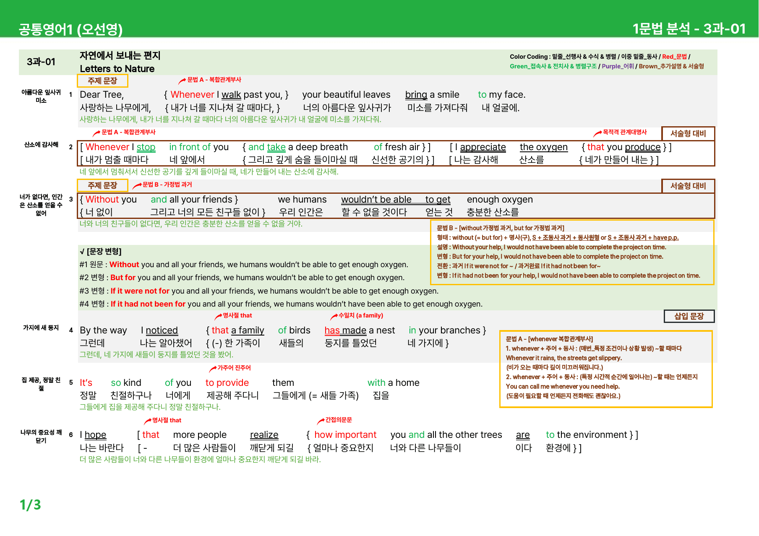The image size is (759, 536).
Task: Click the red arrow beside 가주어 진주어
Action: (x=212, y=369)
